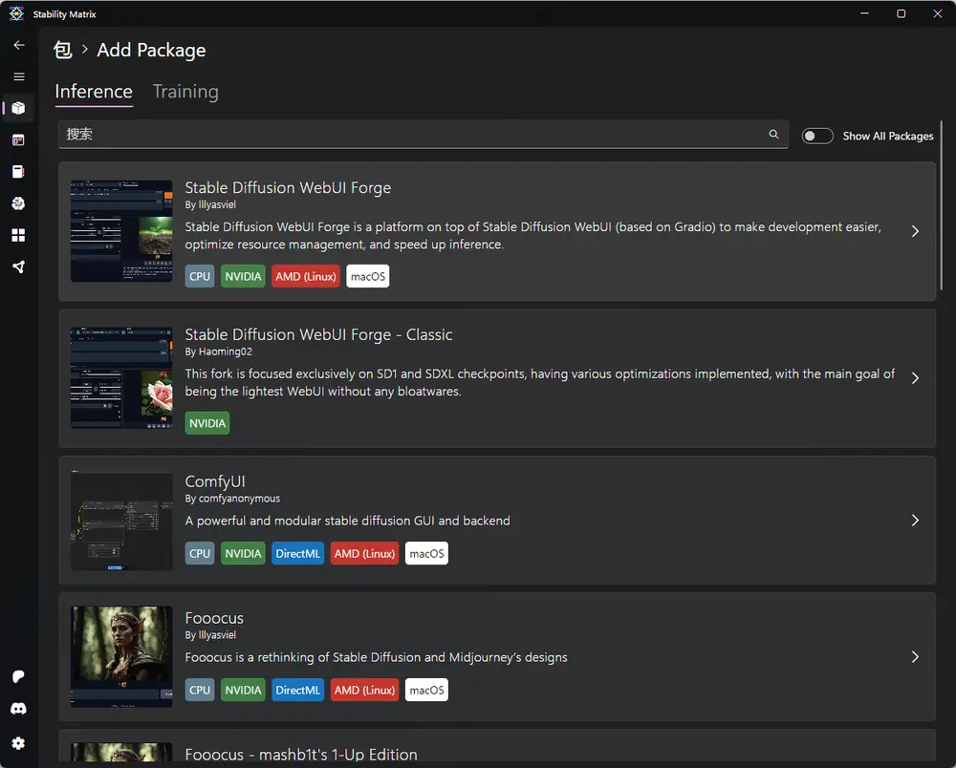Select the Inference tab
Image resolution: width=956 pixels, height=768 pixels.
click(x=94, y=92)
